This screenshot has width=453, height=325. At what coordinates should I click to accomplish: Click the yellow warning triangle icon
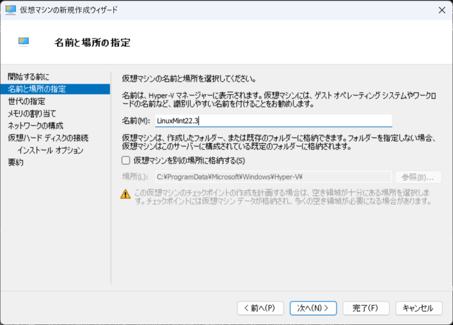[125, 194]
